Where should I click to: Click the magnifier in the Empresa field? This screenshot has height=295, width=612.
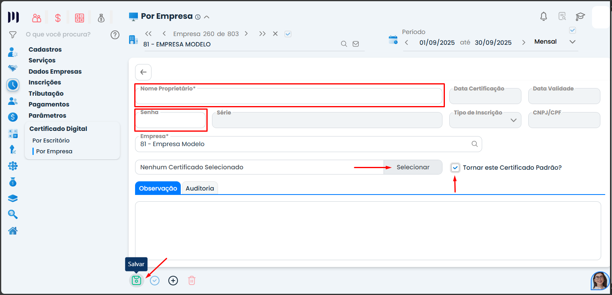coord(475,144)
